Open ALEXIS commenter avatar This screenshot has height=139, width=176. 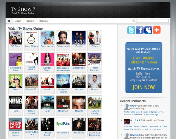[x=127, y=121]
